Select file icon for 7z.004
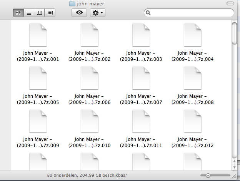This screenshot has height=181, width=240. coord(193,35)
